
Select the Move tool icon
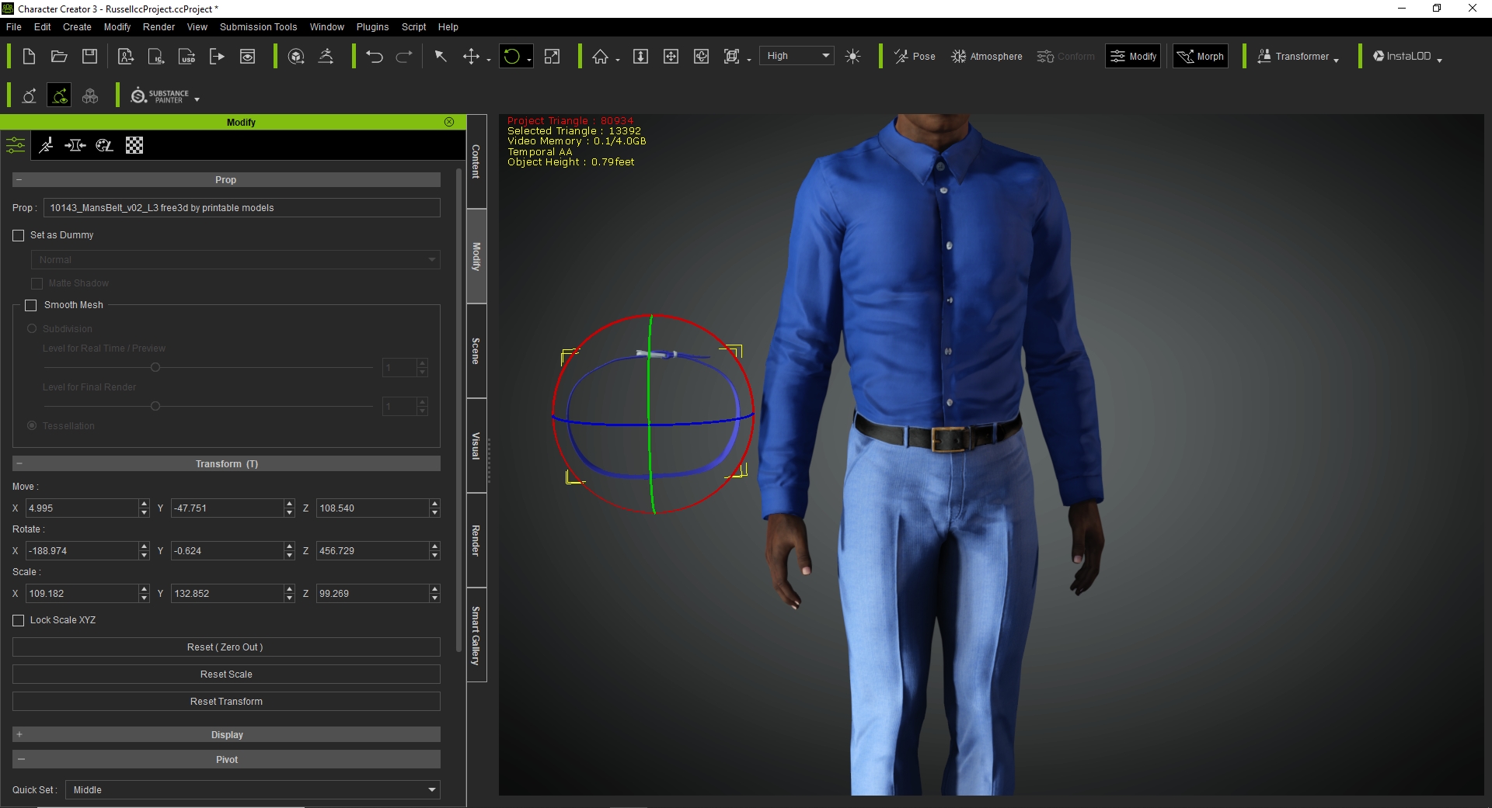tap(471, 57)
